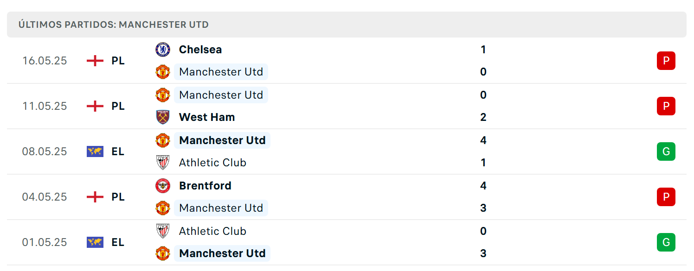Viewport: 694px width, 271px height.
Task: Open the Brentford team link
Action: pos(205,186)
